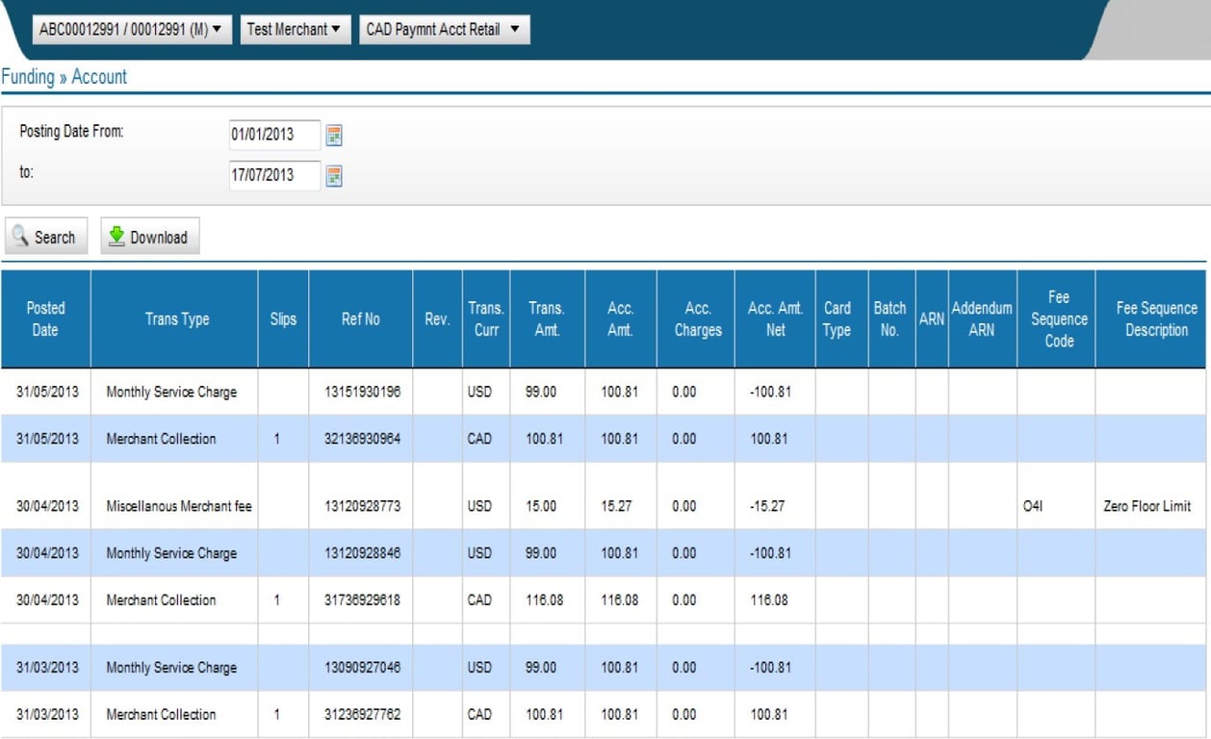This screenshot has width=1211, height=739.
Task: Click the 'to' date field showing 17/07/2013
Action: click(273, 176)
